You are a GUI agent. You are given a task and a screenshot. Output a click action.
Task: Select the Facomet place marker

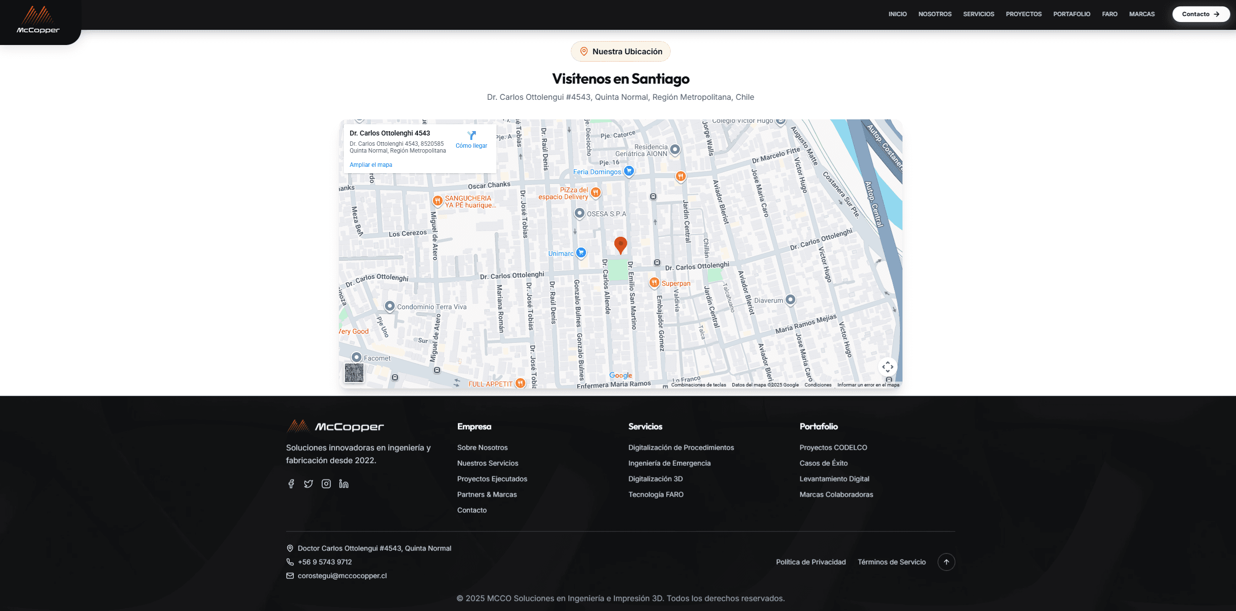coord(357,358)
